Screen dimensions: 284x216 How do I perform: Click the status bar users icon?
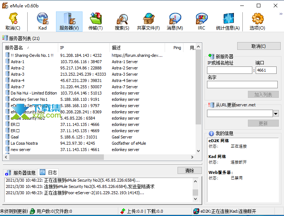pos(32,211)
